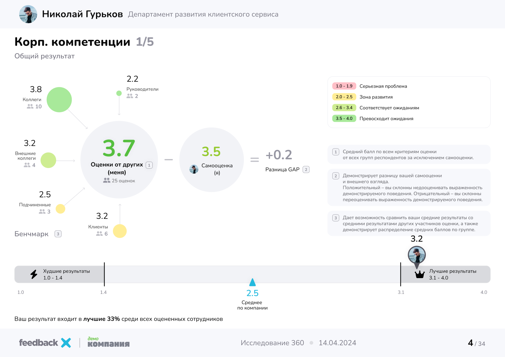The height and width of the screenshot is (357, 505).
Task: Select the '1/5' page indicator in heading
Action: coord(145,42)
